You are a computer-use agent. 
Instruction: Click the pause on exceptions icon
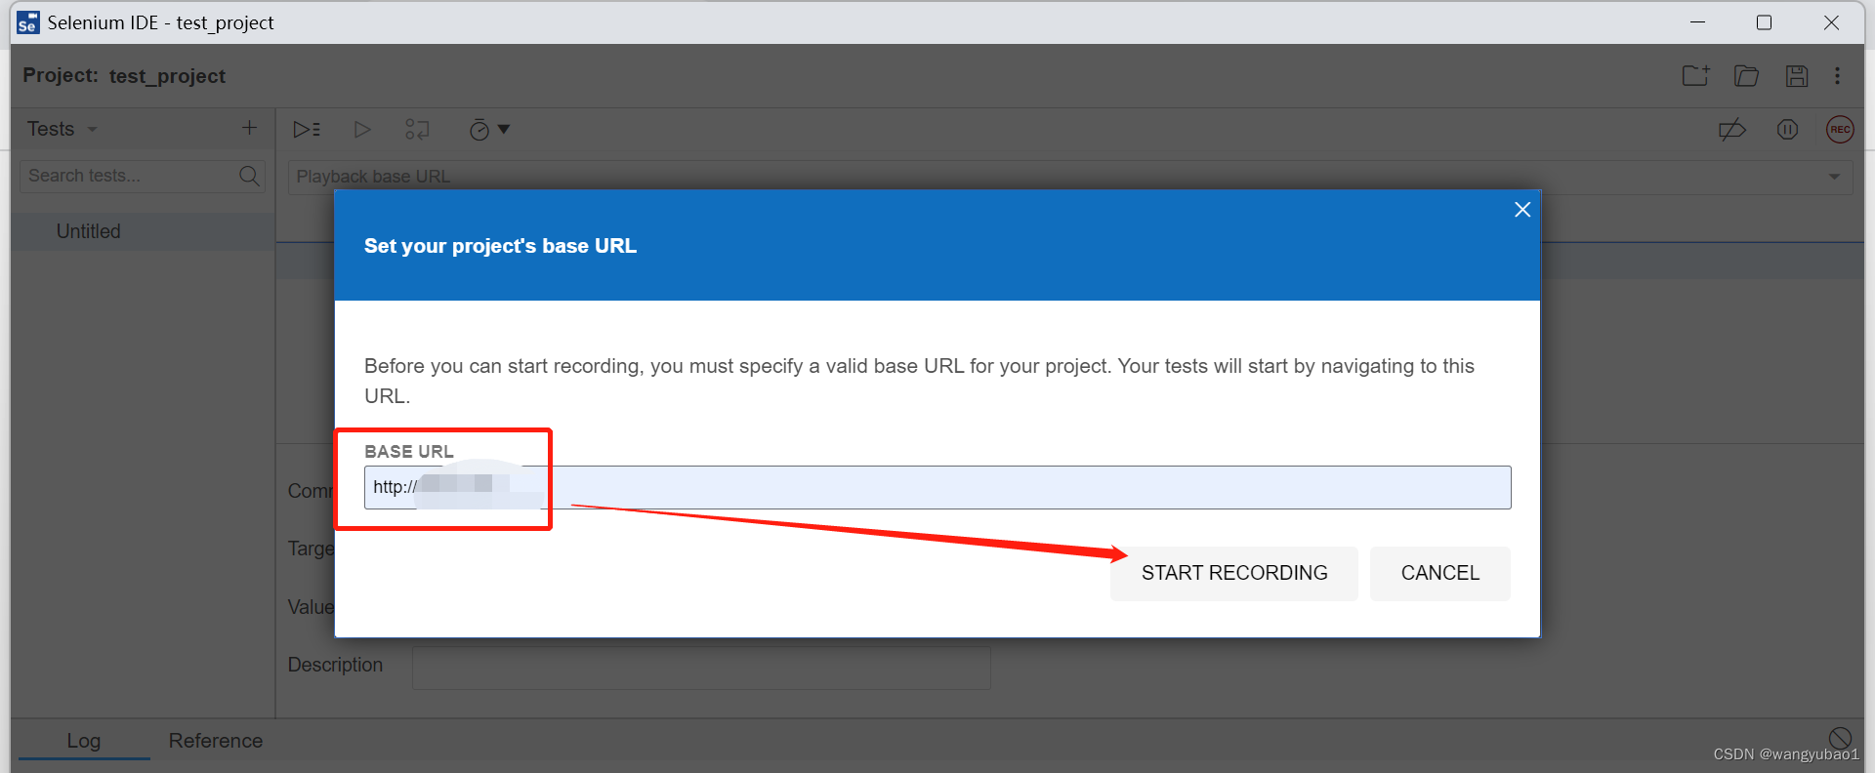[x=1787, y=129]
